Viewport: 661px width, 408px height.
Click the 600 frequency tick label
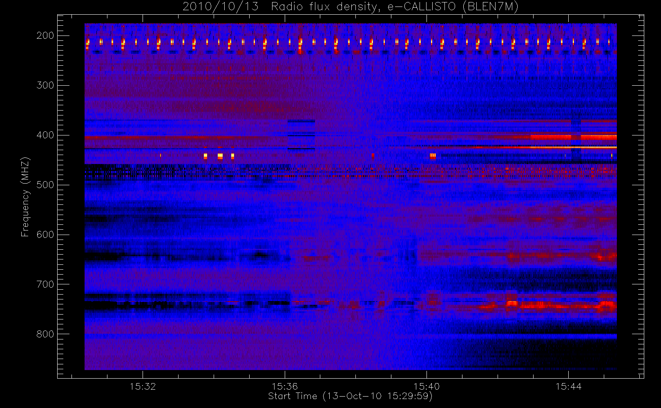click(45, 235)
